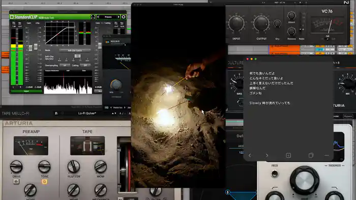Viewport: 356px width, 200px height.
Task: Adjust StandardCLIP input Gain fader
Action: [x=31, y=48]
